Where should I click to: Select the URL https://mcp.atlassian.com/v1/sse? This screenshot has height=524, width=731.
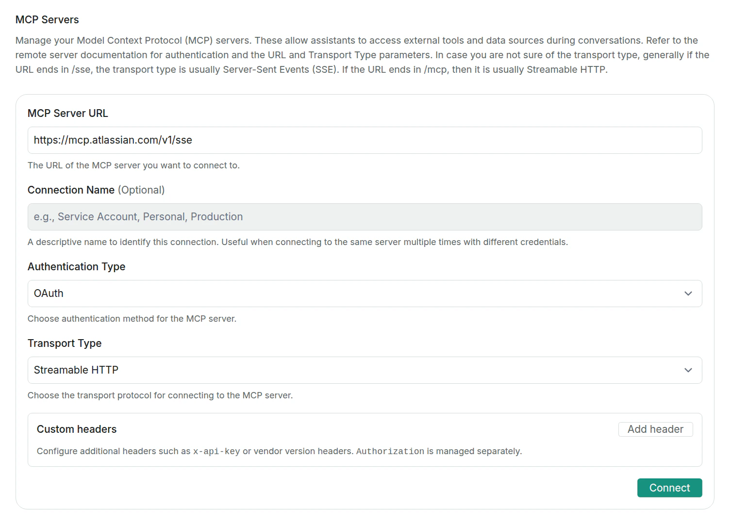[113, 140]
